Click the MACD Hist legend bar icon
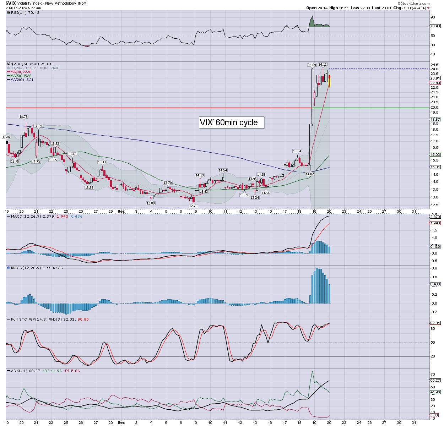This screenshot has width=444, height=426. click(x=9, y=268)
